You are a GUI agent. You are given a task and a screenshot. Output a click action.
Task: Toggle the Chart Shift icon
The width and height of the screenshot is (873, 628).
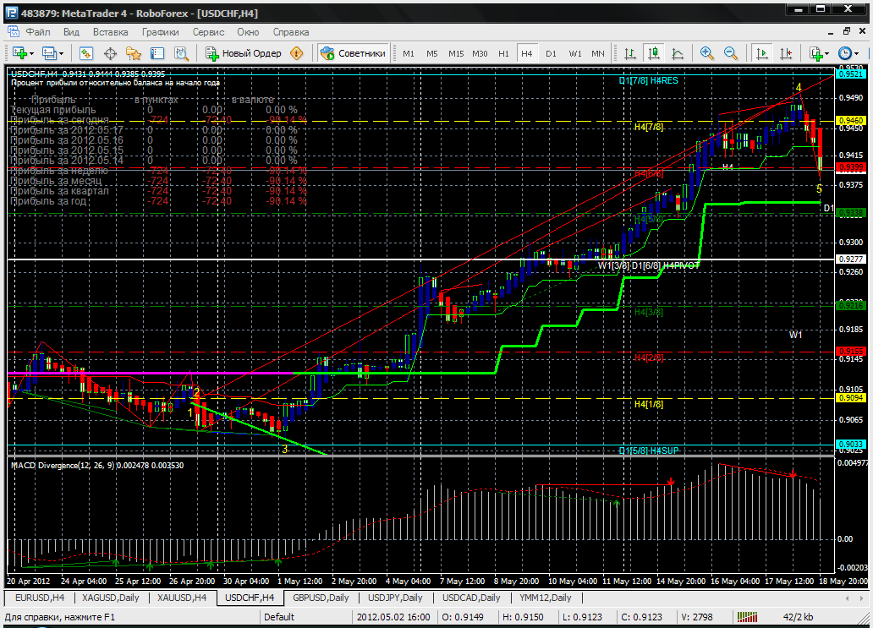786,53
